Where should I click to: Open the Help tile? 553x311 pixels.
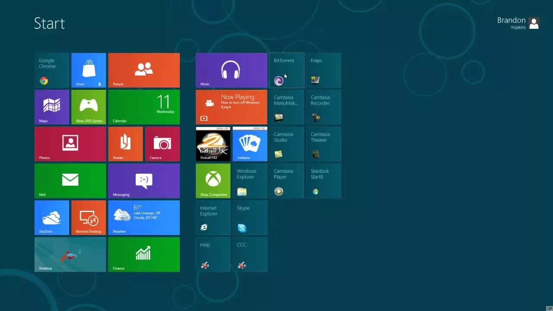tap(213, 254)
